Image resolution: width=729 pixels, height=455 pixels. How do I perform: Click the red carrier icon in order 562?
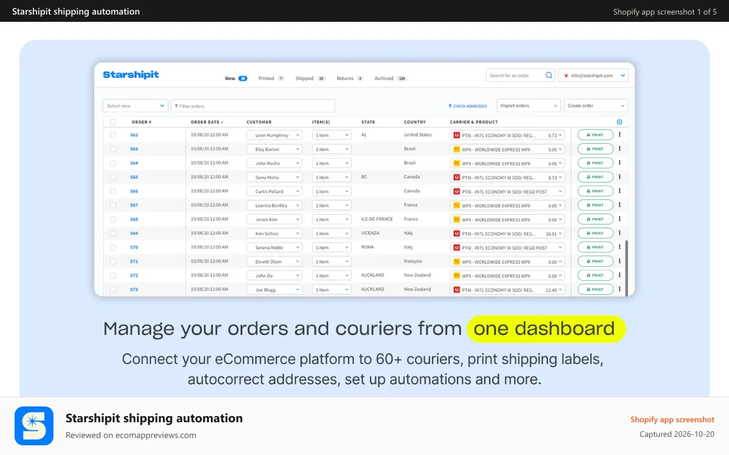click(456, 135)
